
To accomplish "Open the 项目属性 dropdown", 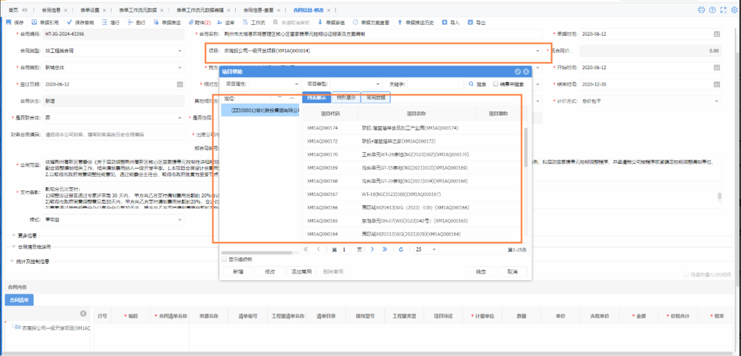I will [274, 84].
